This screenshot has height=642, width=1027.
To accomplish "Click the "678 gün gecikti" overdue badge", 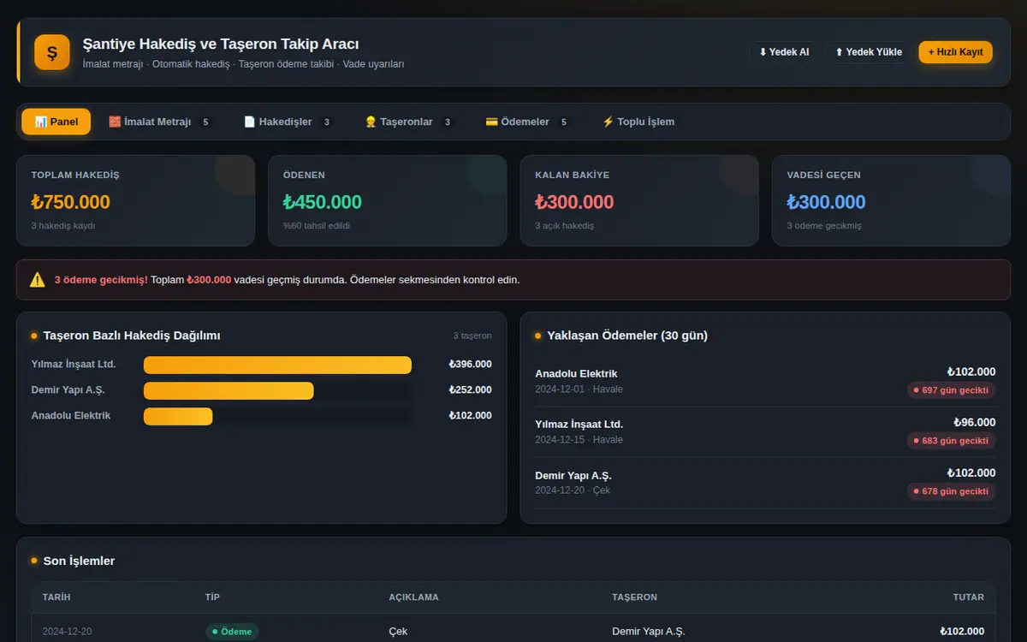I will [952, 491].
